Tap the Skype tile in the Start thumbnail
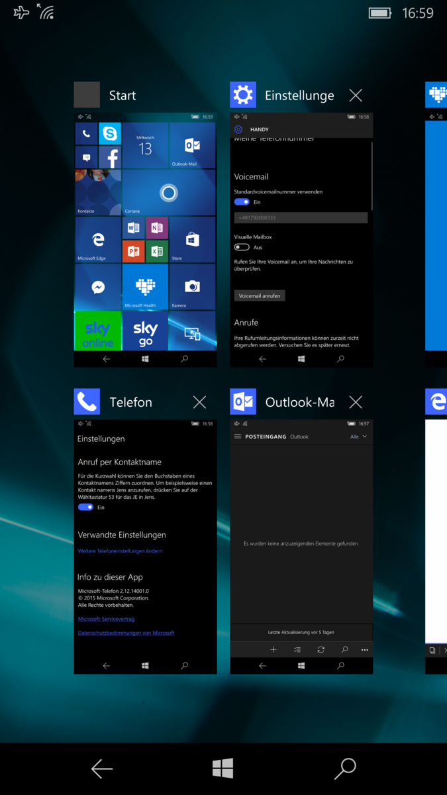Image resolution: width=447 pixels, height=795 pixels. click(x=110, y=133)
